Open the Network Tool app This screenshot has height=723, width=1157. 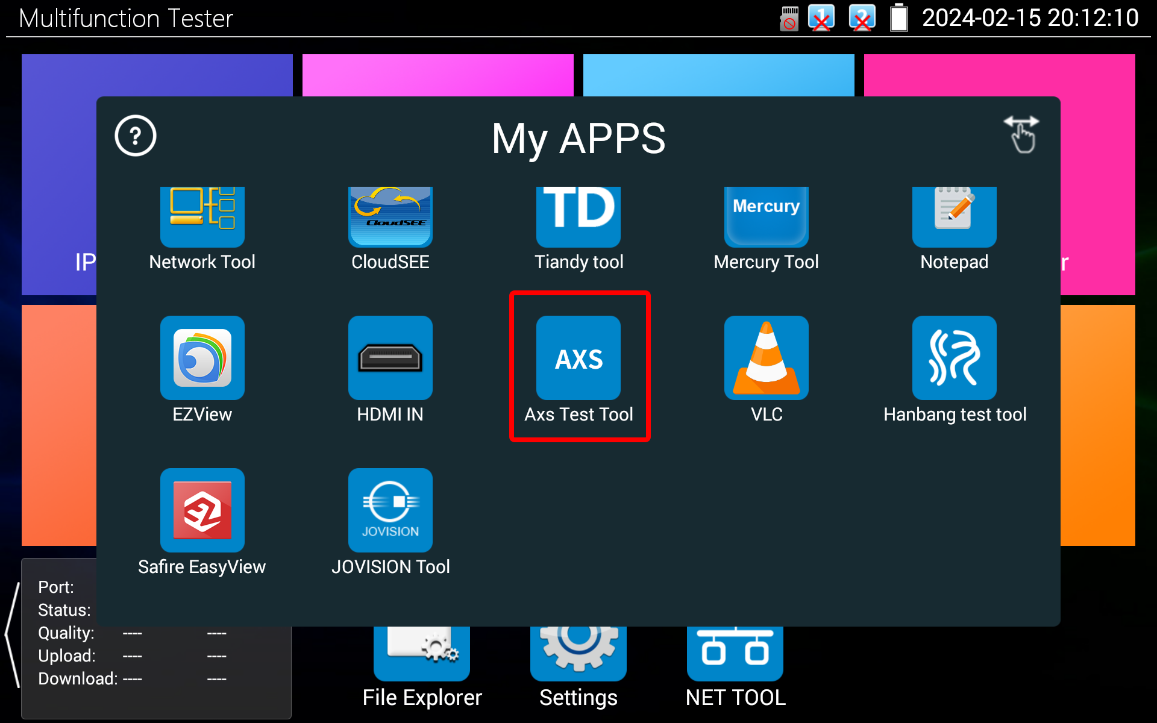point(202,218)
